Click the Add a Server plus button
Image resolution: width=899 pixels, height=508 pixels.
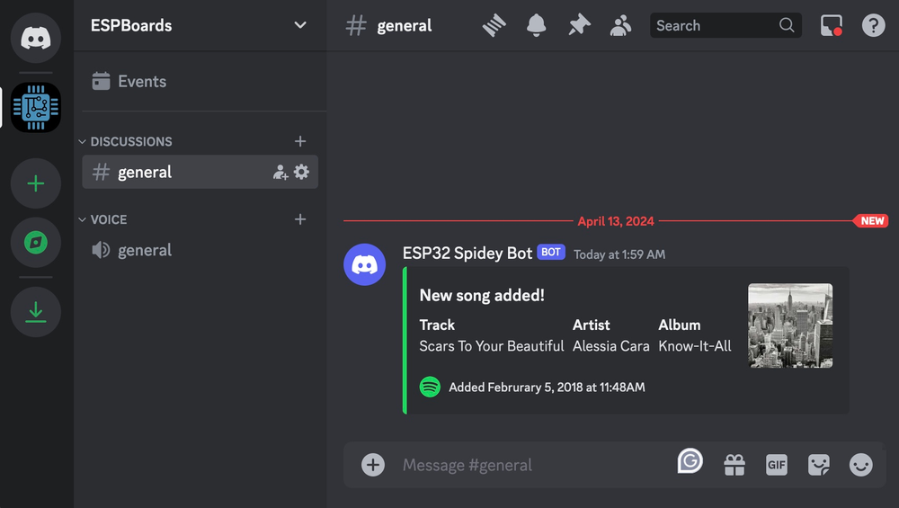[36, 184]
